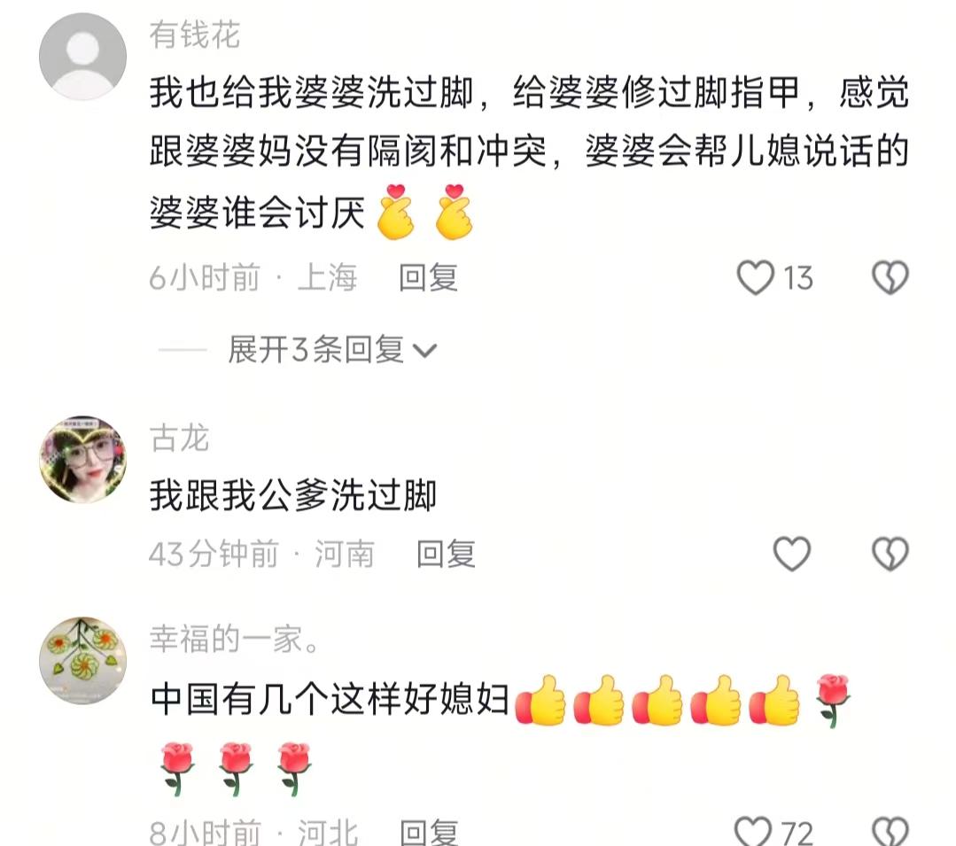Image resolution: width=956 pixels, height=846 pixels.
Task: Tap the 13 like count on first comment
Action: (798, 278)
